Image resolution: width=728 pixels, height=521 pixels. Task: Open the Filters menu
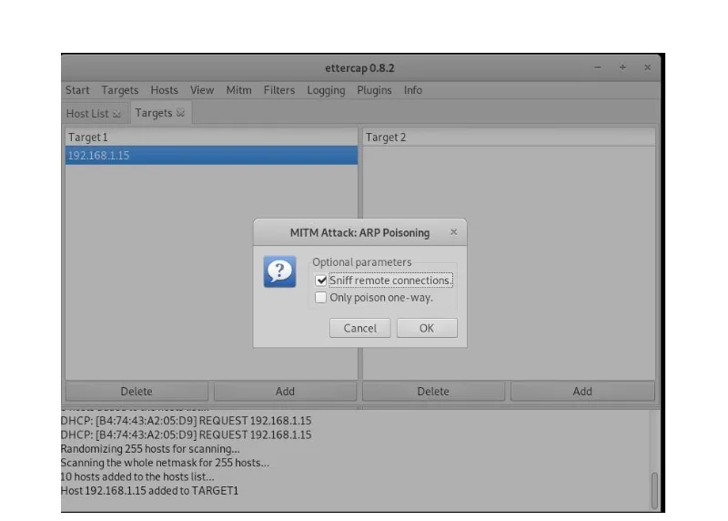tap(279, 90)
